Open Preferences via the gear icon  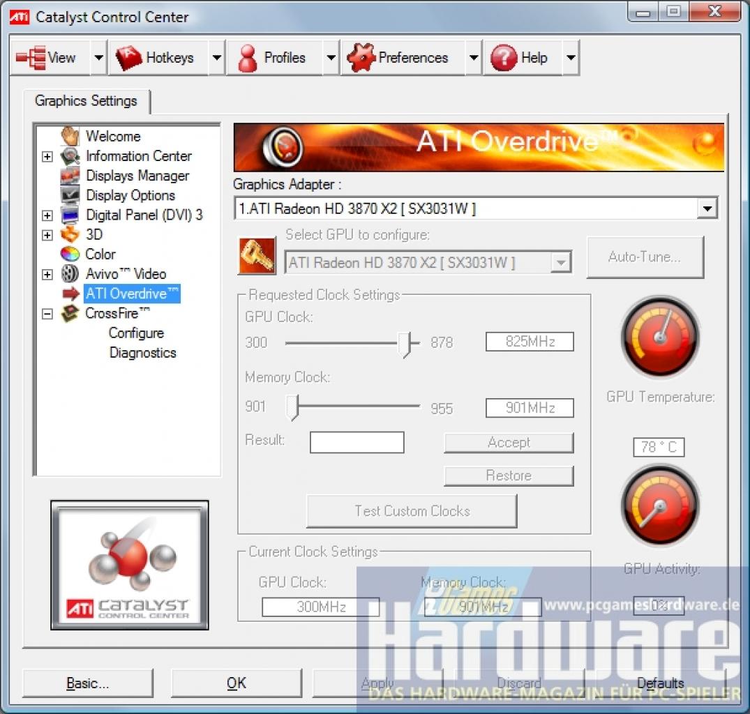click(x=361, y=57)
